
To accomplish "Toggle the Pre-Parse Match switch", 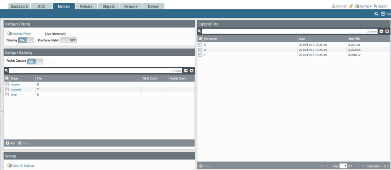I will [x=69, y=40].
